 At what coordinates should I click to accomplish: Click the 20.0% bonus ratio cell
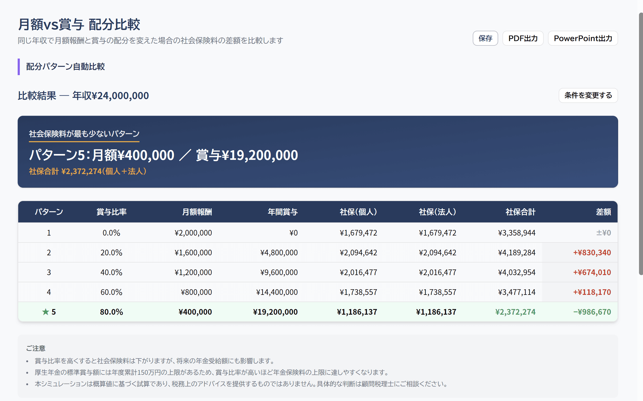(111, 252)
